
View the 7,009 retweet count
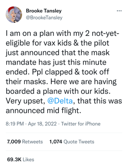(x=14, y=142)
